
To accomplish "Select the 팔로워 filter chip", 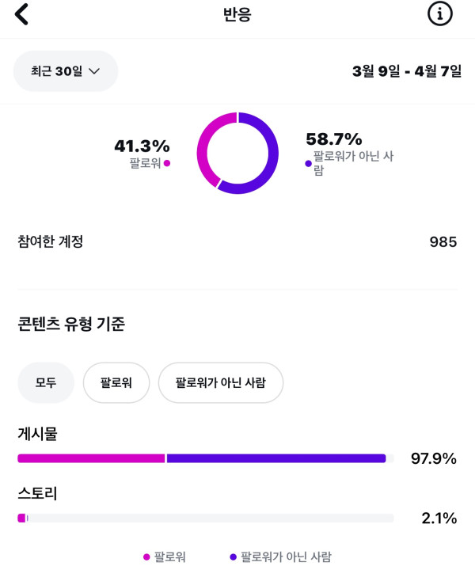I will click(116, 383).
